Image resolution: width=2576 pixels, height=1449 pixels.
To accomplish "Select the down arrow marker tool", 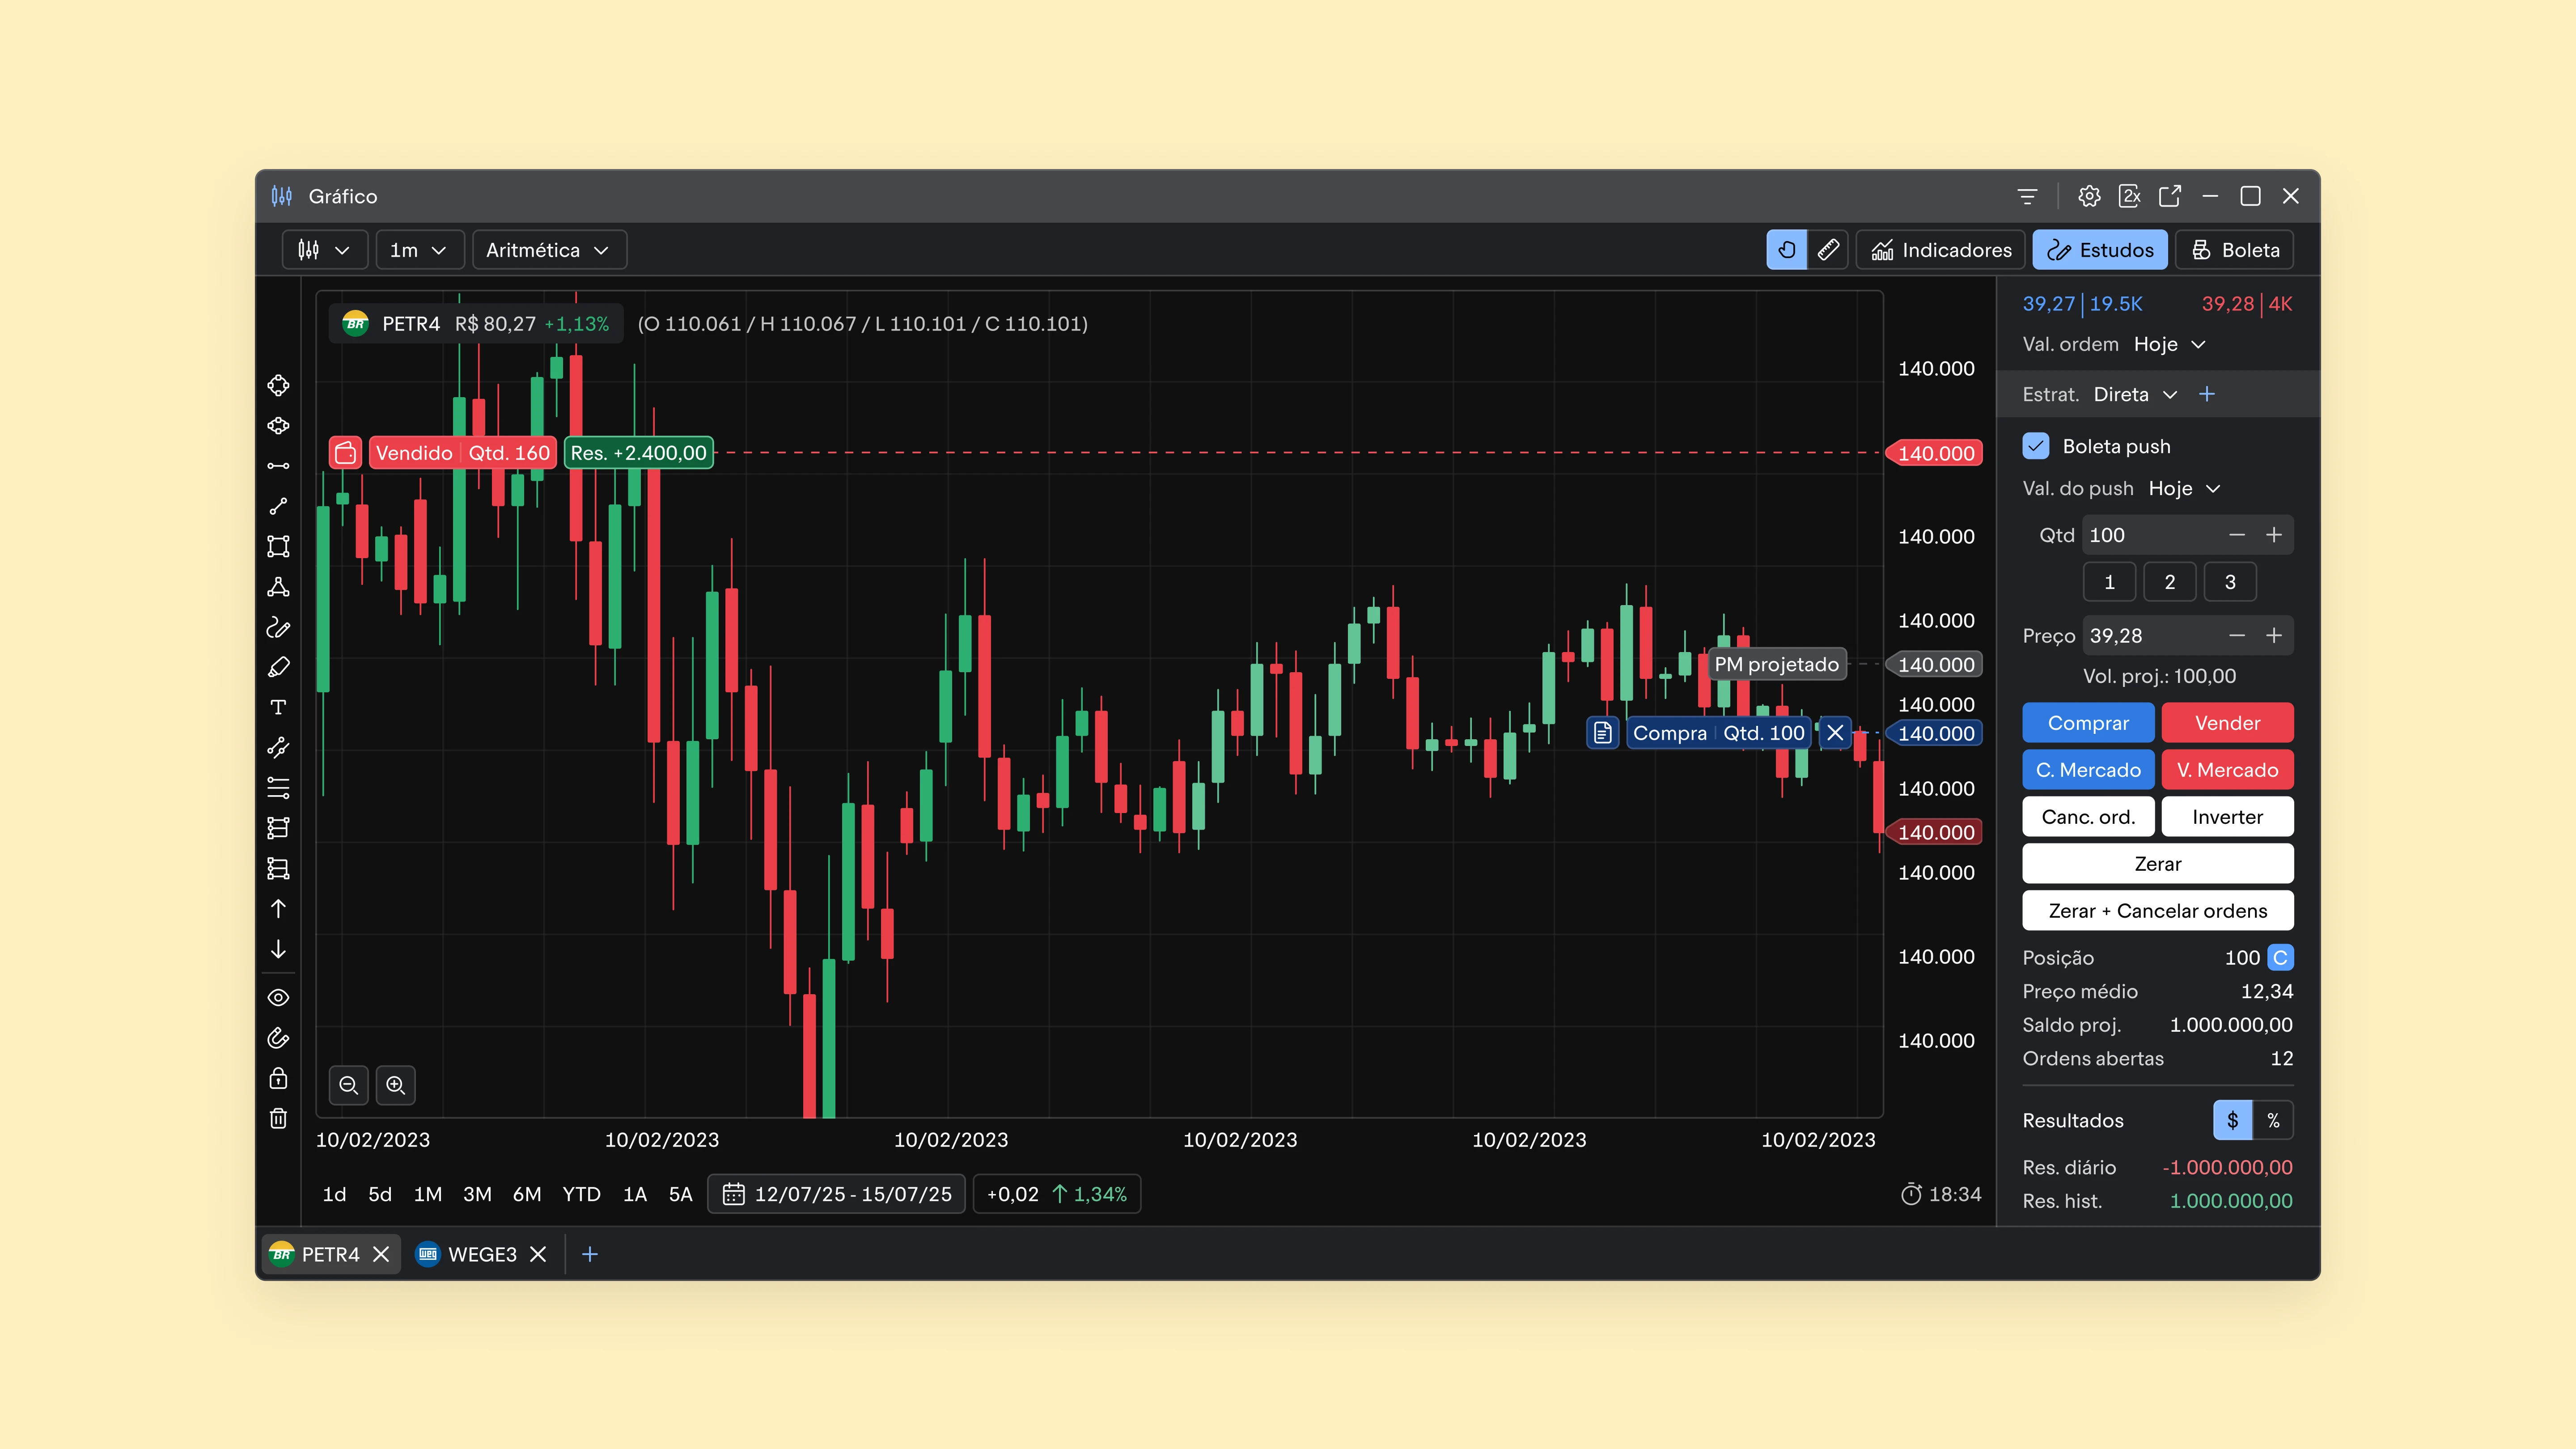I will [x=278, y=949].
